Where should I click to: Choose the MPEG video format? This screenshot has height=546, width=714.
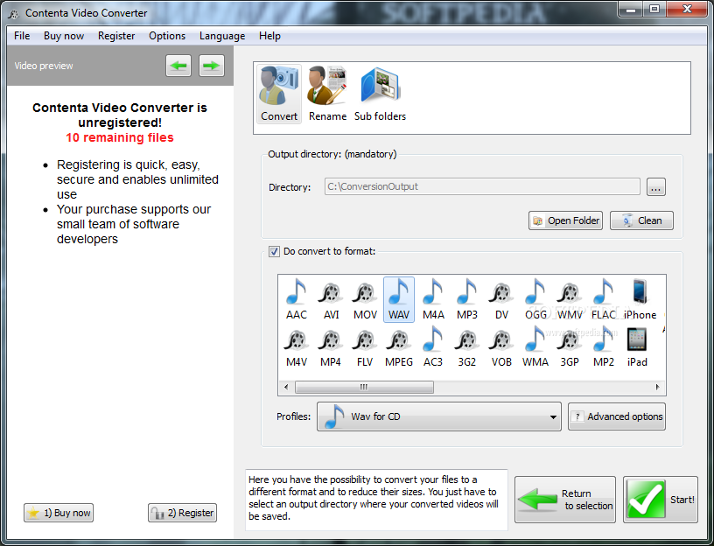click(x=399, y=346)
